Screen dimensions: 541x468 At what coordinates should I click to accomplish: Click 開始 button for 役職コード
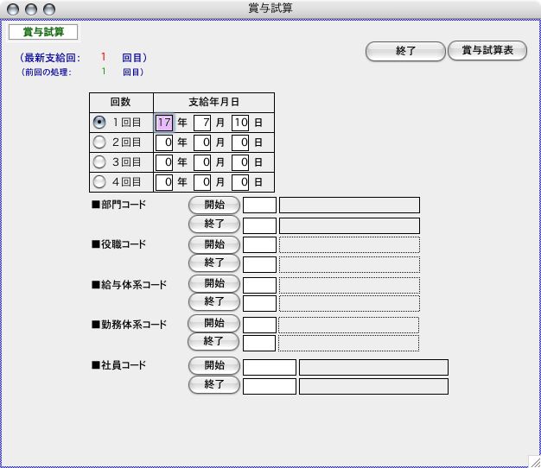pos(213,244)
